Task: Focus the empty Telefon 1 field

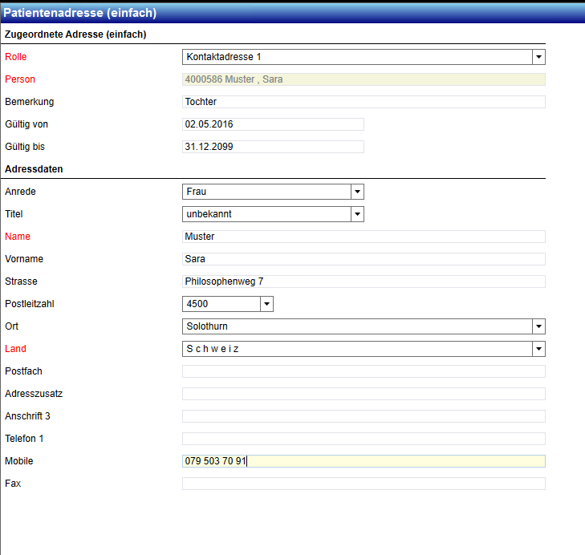Action: point(364,439)
